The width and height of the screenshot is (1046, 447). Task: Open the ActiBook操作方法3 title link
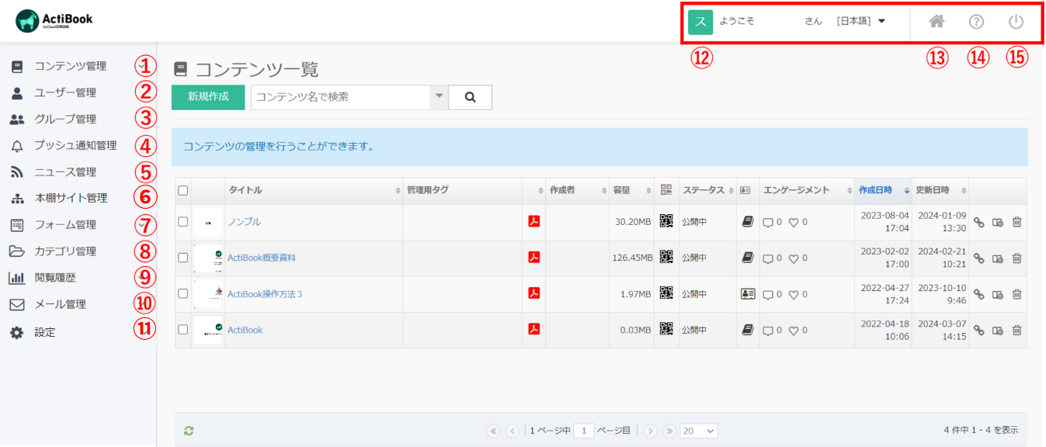point(265,294)
